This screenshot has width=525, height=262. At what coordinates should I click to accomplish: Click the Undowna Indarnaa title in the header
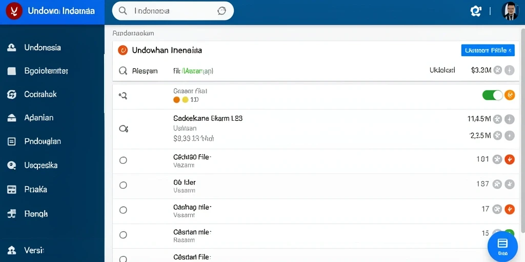tap(62, 11)
